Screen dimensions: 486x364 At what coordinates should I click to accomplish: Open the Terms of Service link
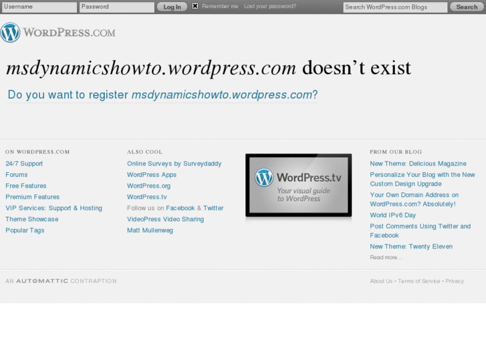419,281
